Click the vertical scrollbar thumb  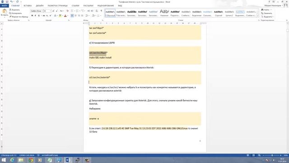tap(288, 30)
